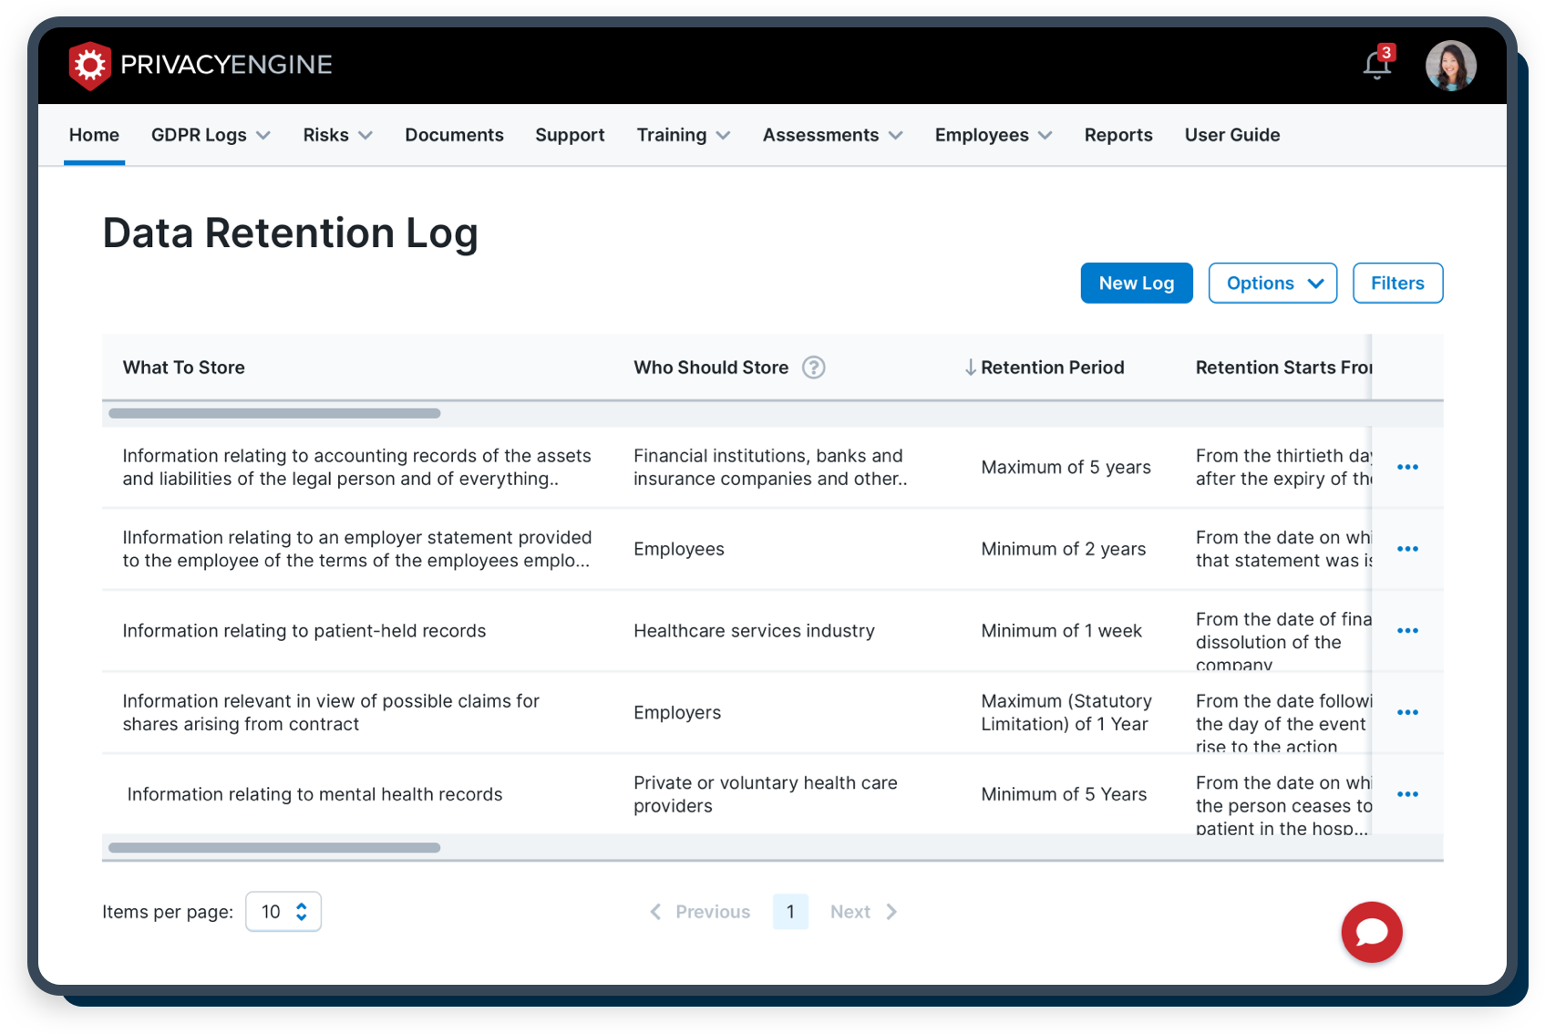
Task: Select the PrivacyEngine logo
Action: tap(200, 65)
